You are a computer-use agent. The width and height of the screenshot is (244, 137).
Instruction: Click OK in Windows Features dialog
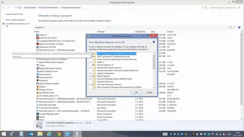pyautogui.click(x=136, y=92)
